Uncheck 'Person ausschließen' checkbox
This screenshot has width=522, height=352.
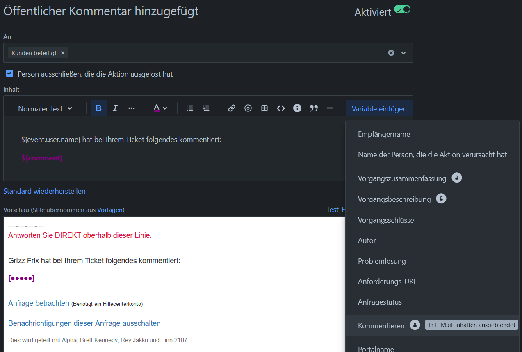coord(9,74)
